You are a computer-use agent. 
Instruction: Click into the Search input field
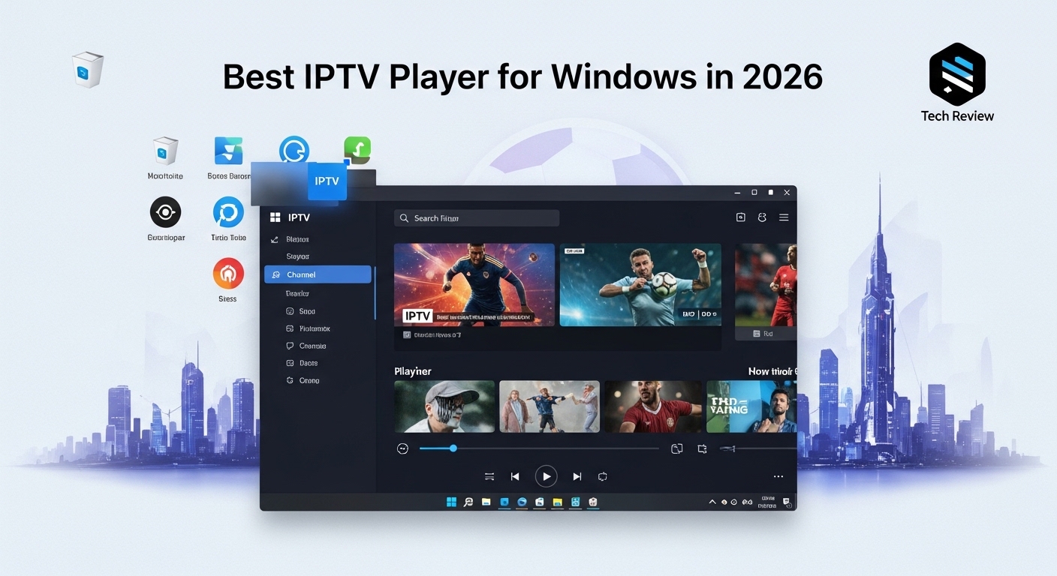point(477,218)
